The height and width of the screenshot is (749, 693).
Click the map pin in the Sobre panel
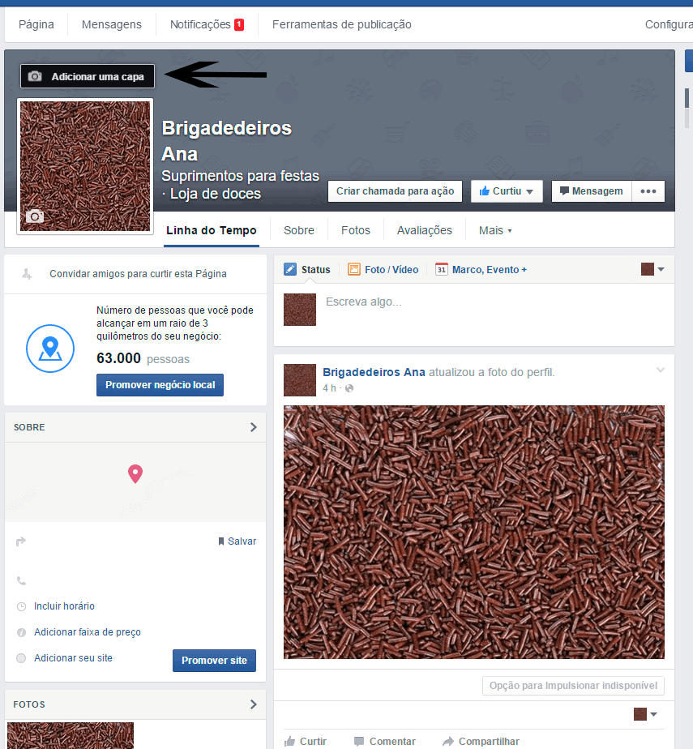pos(135,473)
